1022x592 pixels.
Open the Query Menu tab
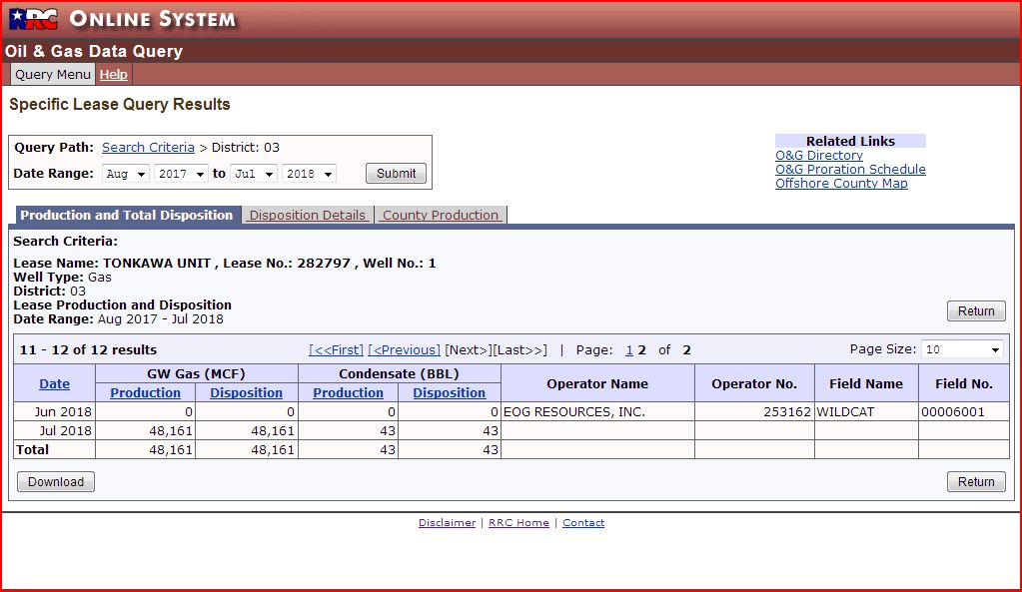click(53, 74)
